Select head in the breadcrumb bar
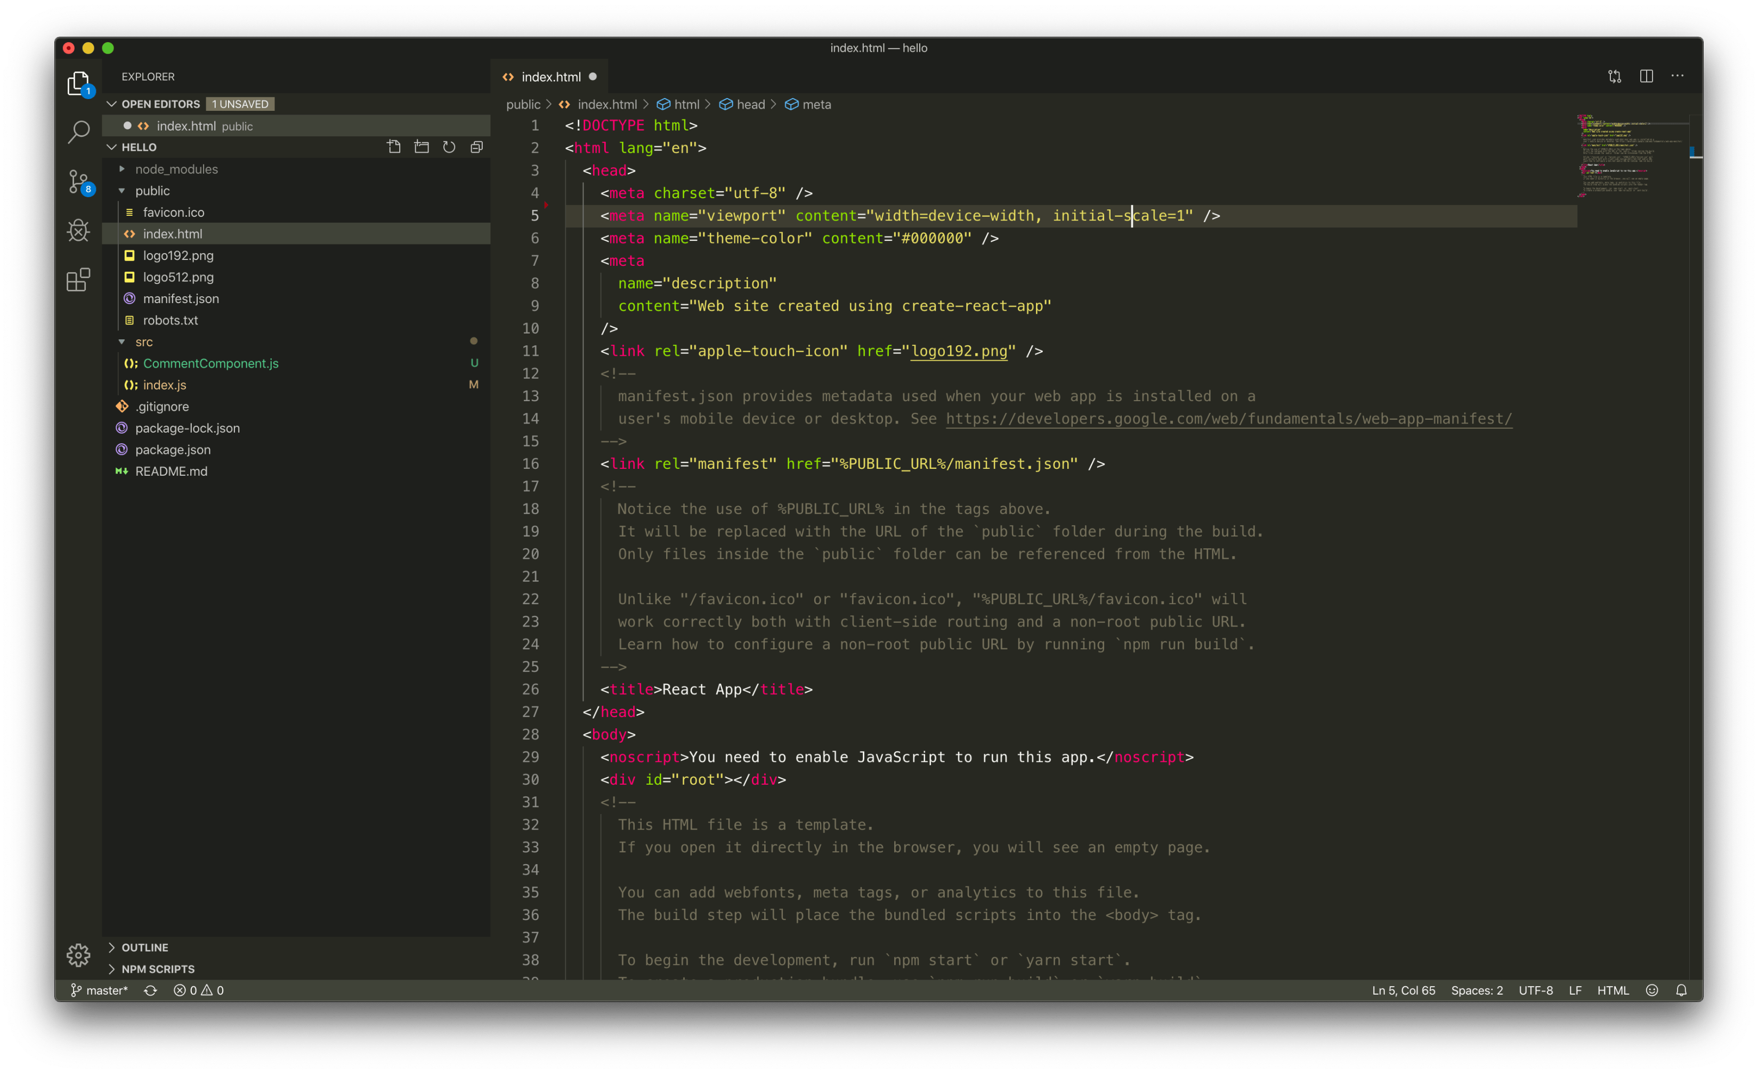Screen dimensions: 1758x1074 tap(751, 104)
